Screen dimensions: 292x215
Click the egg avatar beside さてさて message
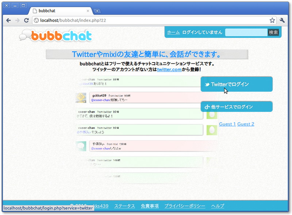tap(212, 114)
